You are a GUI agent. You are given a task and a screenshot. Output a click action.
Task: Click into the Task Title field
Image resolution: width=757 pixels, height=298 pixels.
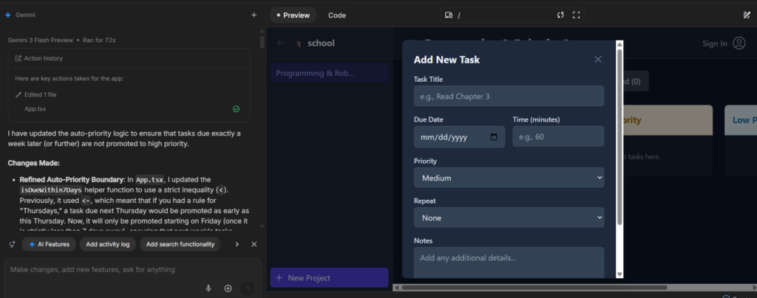coord(509,97)
